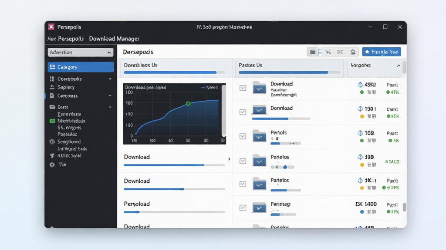The height and width of the screenshot is (250, 446).
Task: Toggle the checkbox of the Perimag: row
Action: 243,208
